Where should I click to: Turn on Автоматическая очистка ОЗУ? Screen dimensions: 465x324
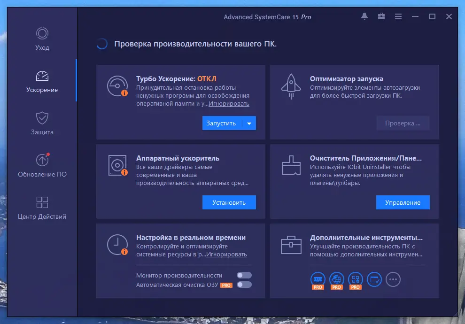pyautogui.click(x=244, y=285)
